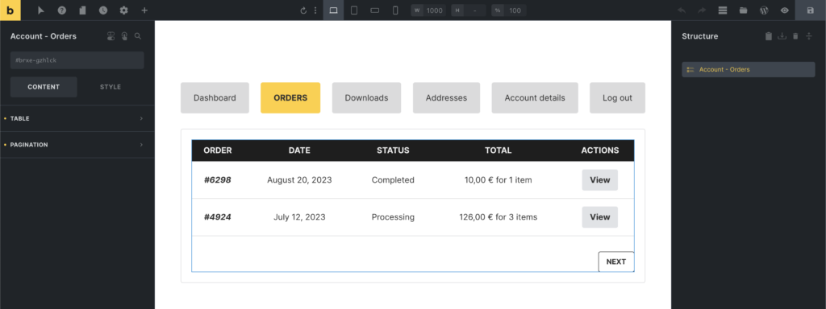Click total '10,00 € for 1 item'
The width and height of the screenshot is (826, 309).
pyautogui.click(x=499, y=180)
